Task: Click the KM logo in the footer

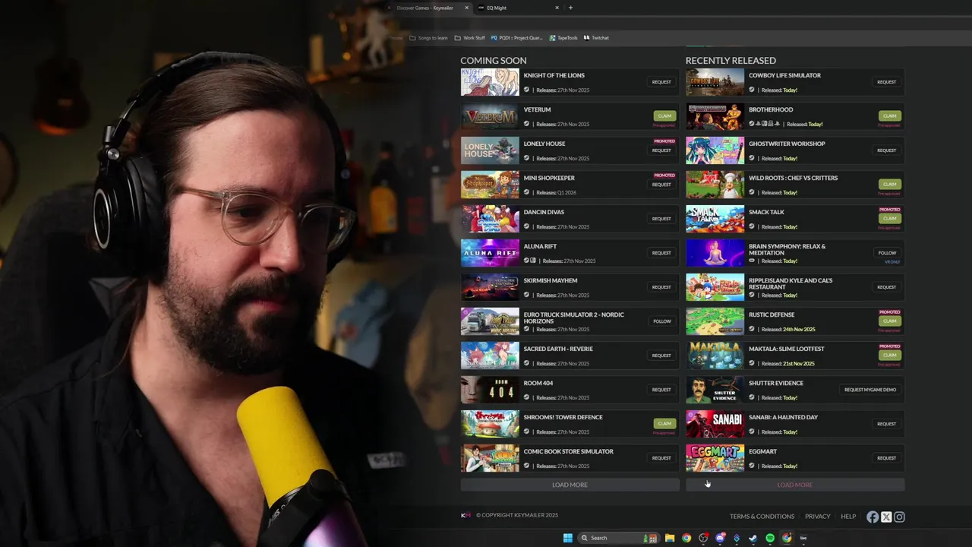Action: [x=465, y=515]
